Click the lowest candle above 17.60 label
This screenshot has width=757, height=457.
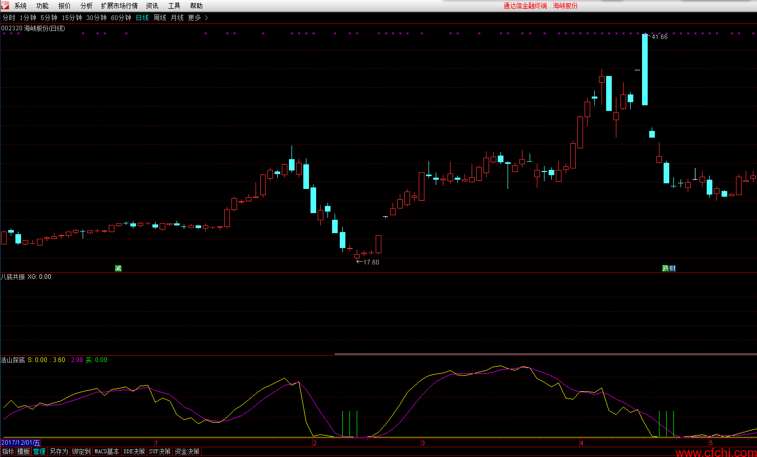pos(357,255)
